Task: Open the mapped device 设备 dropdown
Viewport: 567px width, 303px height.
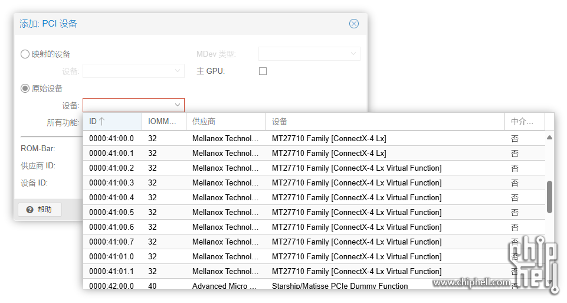Action: click(x=133, y=71)
